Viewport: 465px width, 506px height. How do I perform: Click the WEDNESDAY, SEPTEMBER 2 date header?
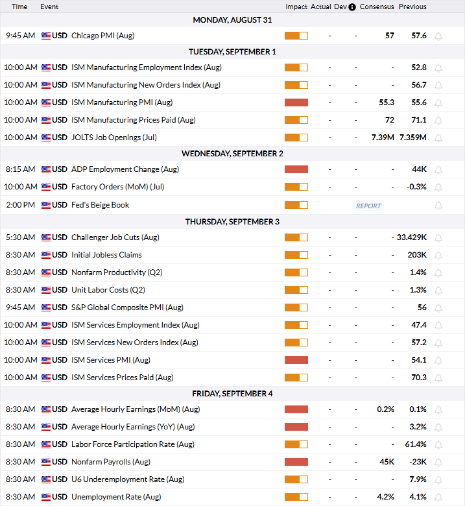232,154
